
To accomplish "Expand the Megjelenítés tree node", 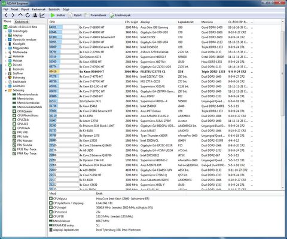I will (5, 48).
